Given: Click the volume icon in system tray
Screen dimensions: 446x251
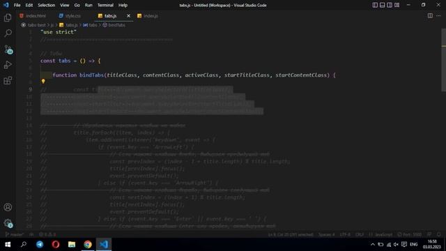Looking at the screenshot, I should (396, 245).
